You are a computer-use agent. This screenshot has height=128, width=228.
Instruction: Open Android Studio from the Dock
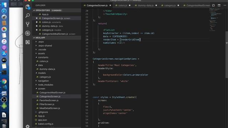click(x=4, y=106)
